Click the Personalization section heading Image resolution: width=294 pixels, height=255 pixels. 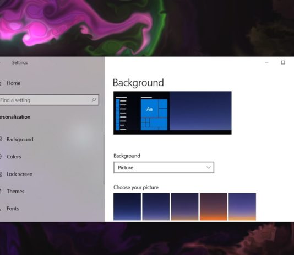[15, 117]
